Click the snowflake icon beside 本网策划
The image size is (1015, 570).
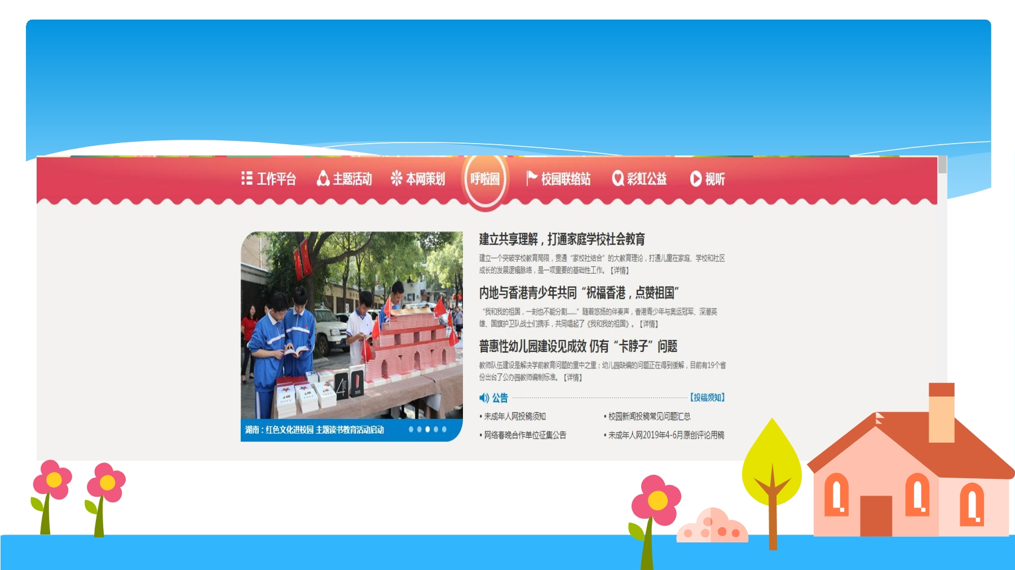(x=396, y=179)
